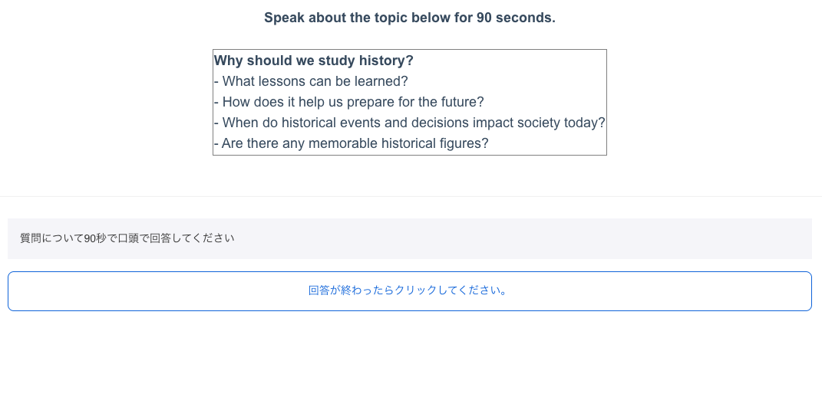Click empty area of the gray instruction banner

pyautogui.click(x=524, y=239)
